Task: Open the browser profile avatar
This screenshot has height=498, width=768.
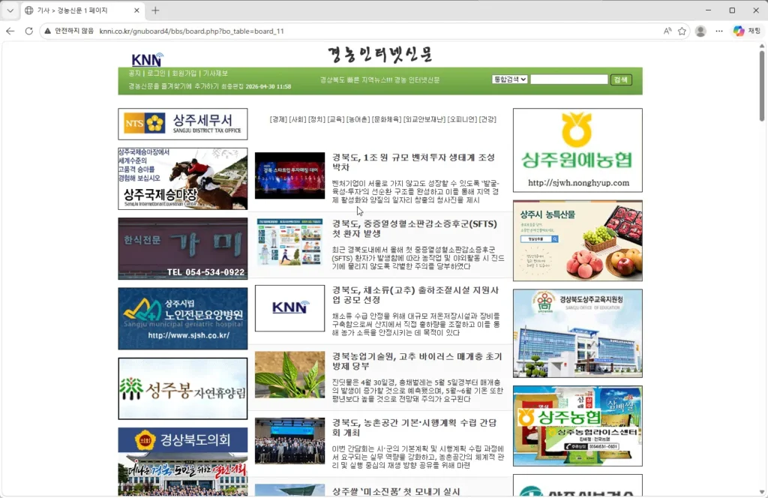Action: point(700,31)
